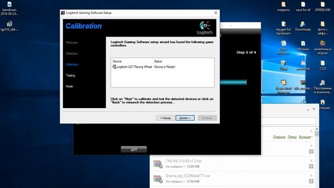Screen dimensions: 334x188
Task: Open the idle_master desktop icon
Action: (303, 85)
